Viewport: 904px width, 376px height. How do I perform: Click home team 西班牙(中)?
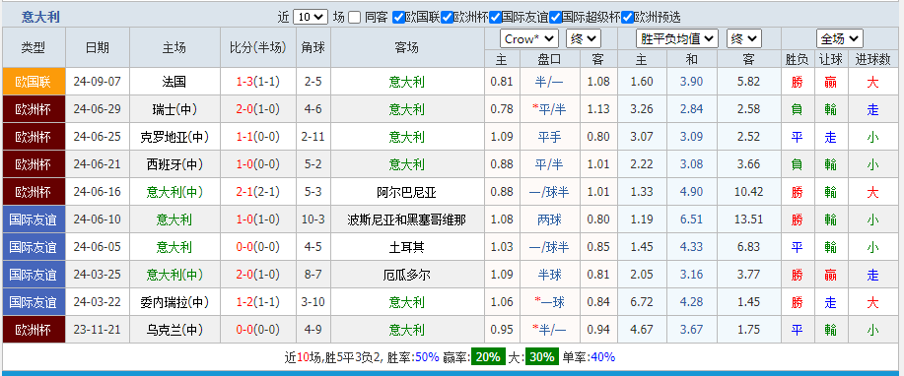pos(174,164)
